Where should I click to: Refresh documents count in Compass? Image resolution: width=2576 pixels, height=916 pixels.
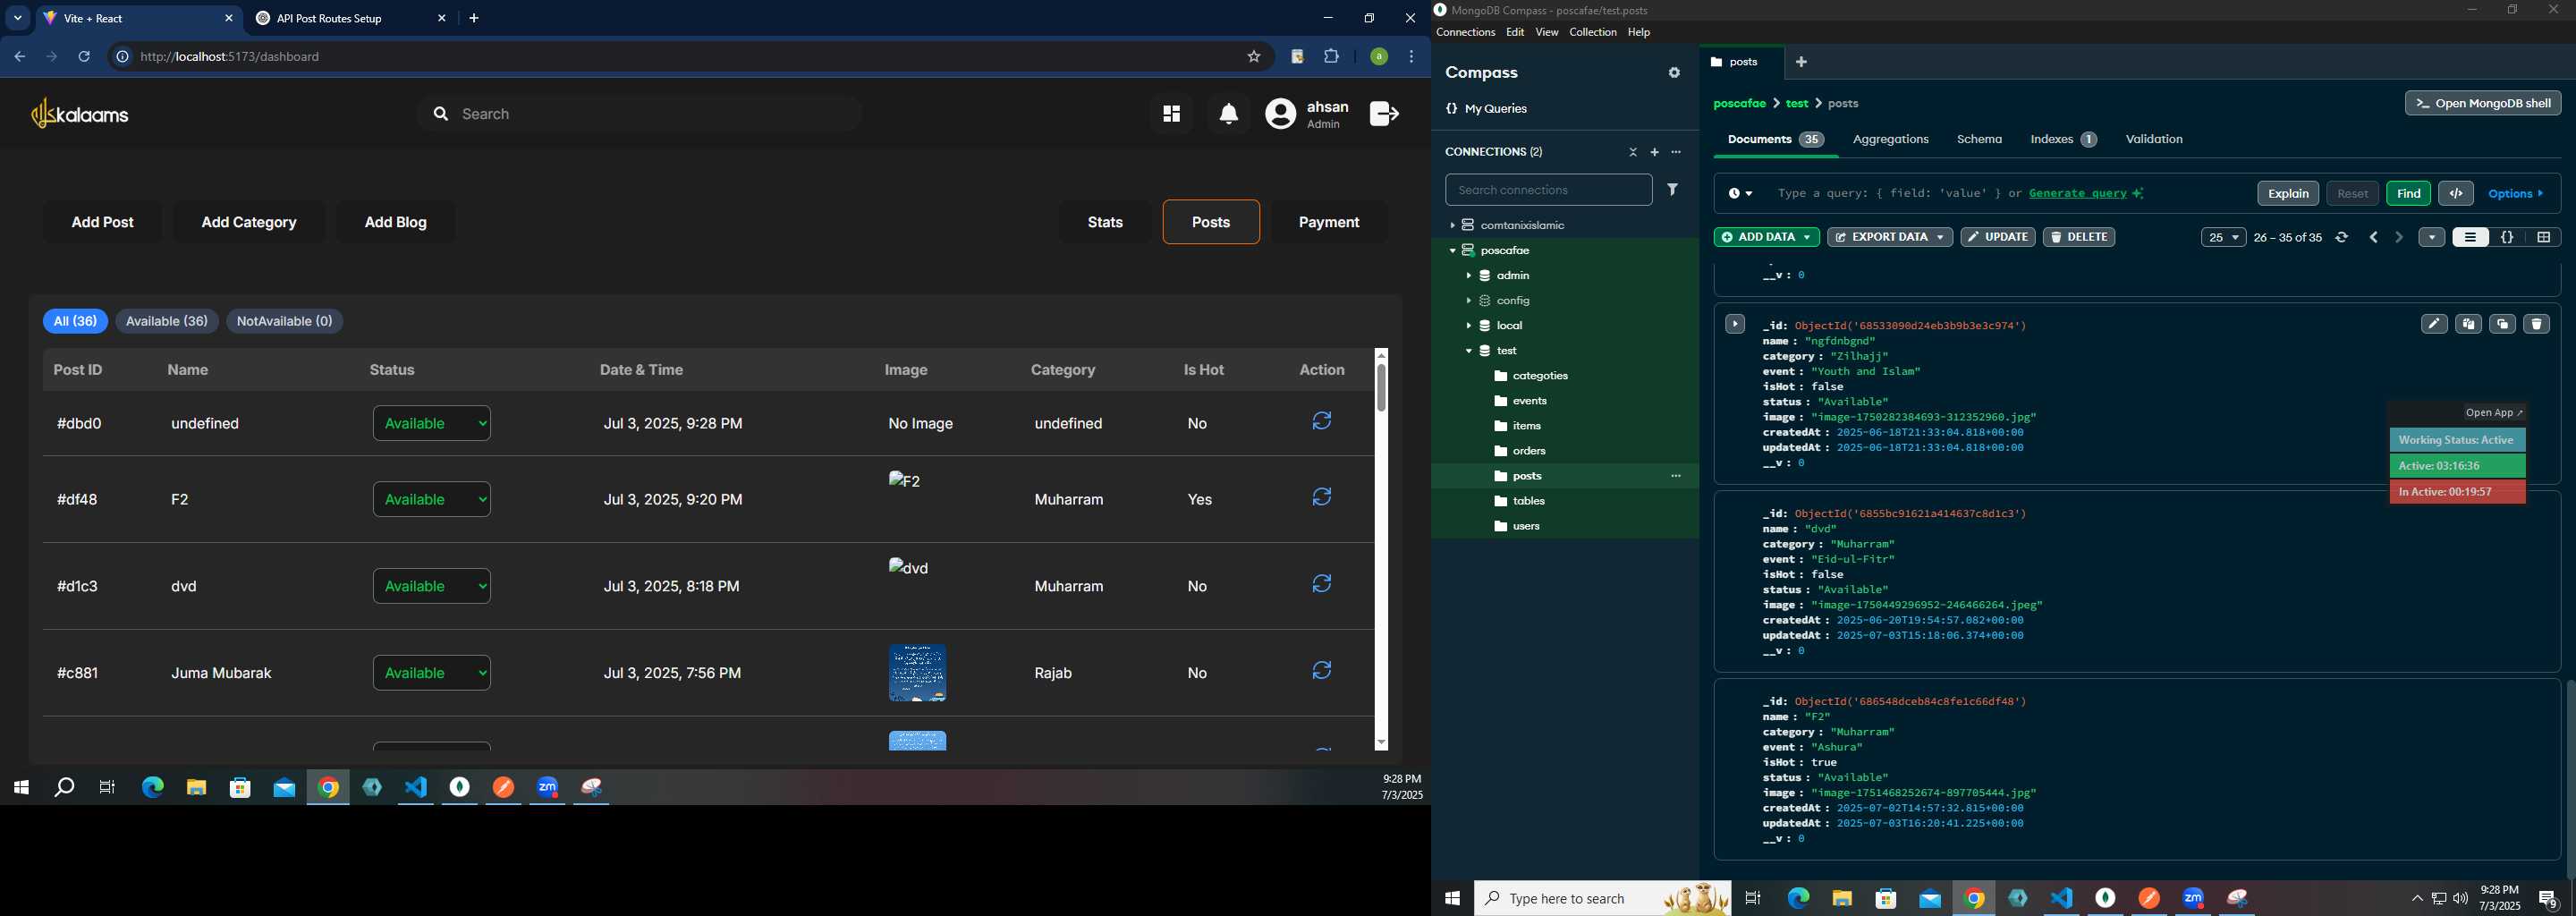(x=2342, y=237)
